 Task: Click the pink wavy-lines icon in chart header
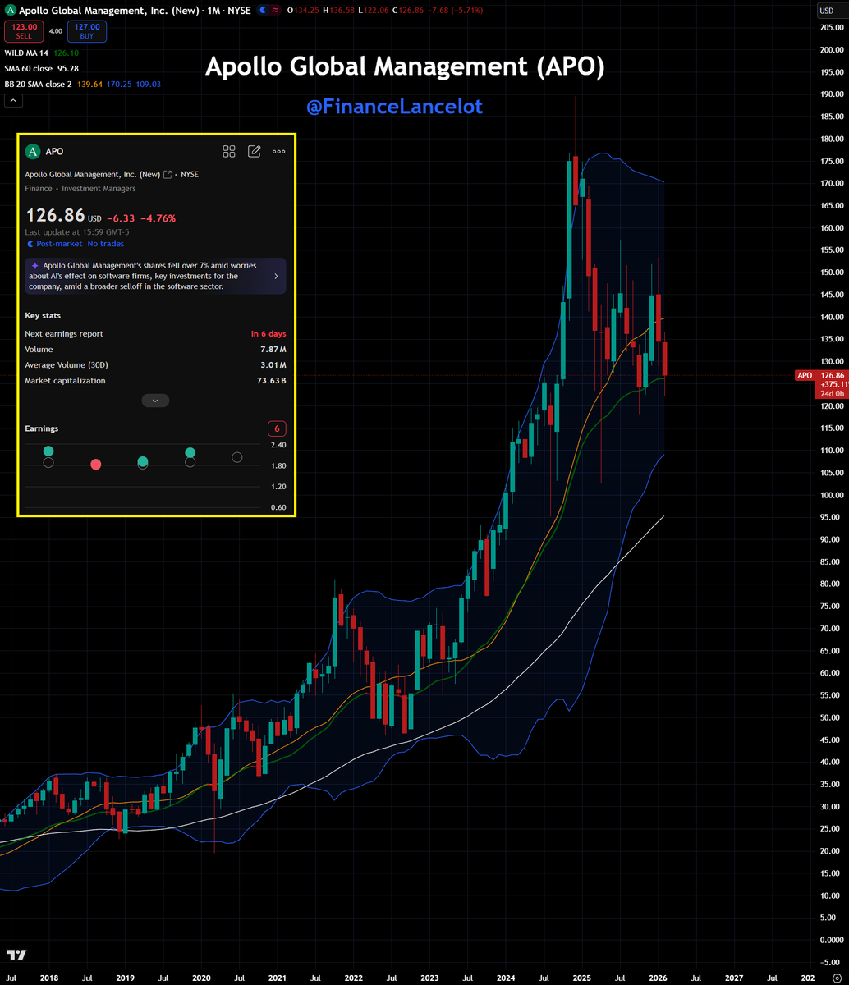[273, 10]
